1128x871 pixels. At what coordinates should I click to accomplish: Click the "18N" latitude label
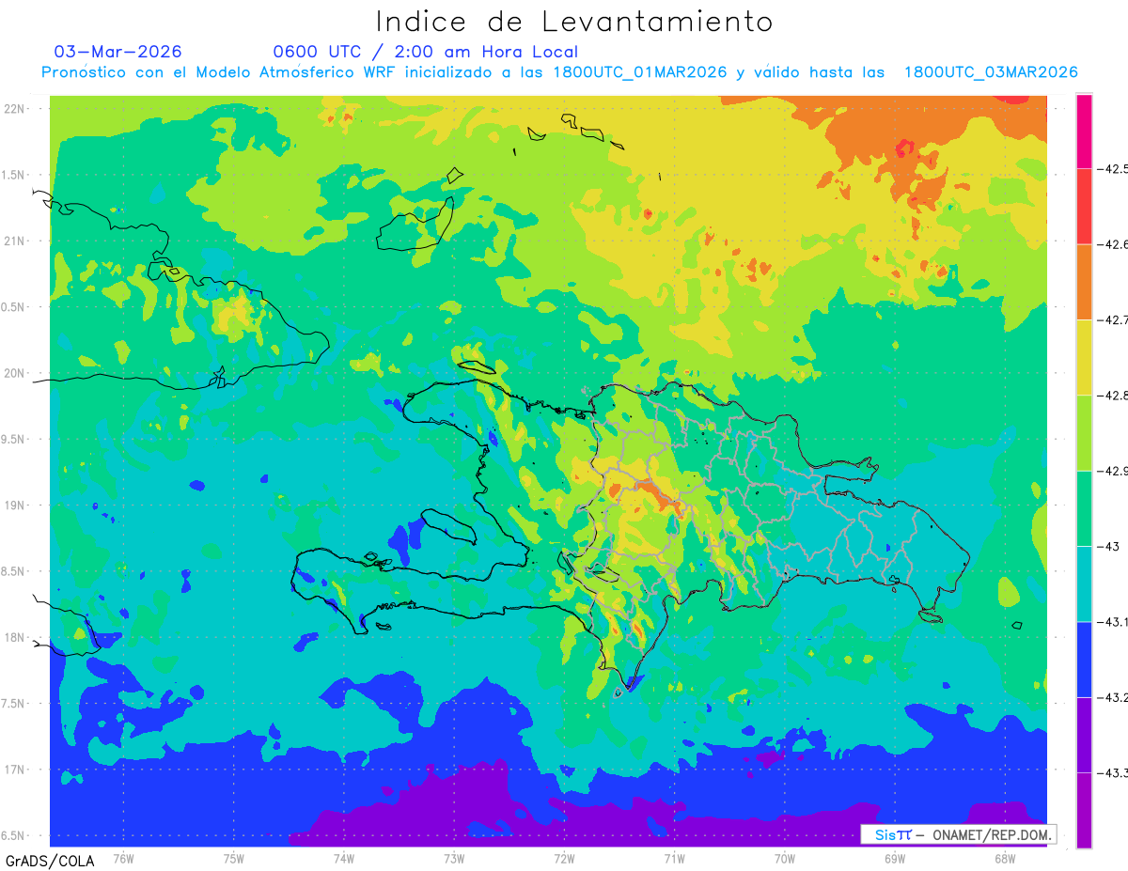[x=14, y=637]
